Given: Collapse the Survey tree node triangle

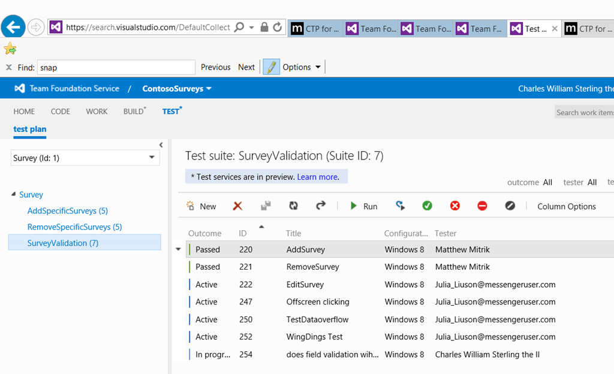Looking at the screenshot, I should [14, 194].
